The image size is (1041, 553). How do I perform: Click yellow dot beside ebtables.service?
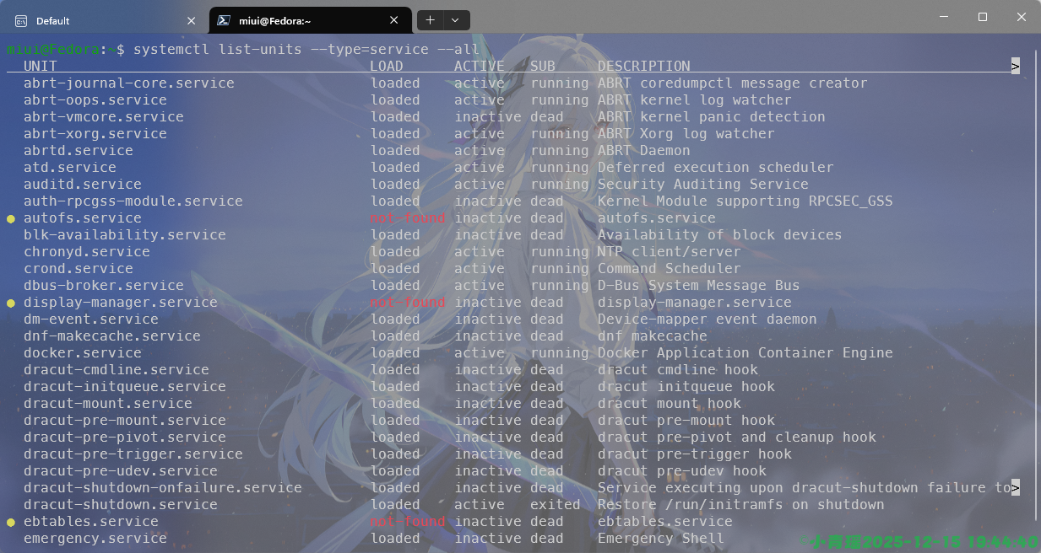tap(11, 522)
